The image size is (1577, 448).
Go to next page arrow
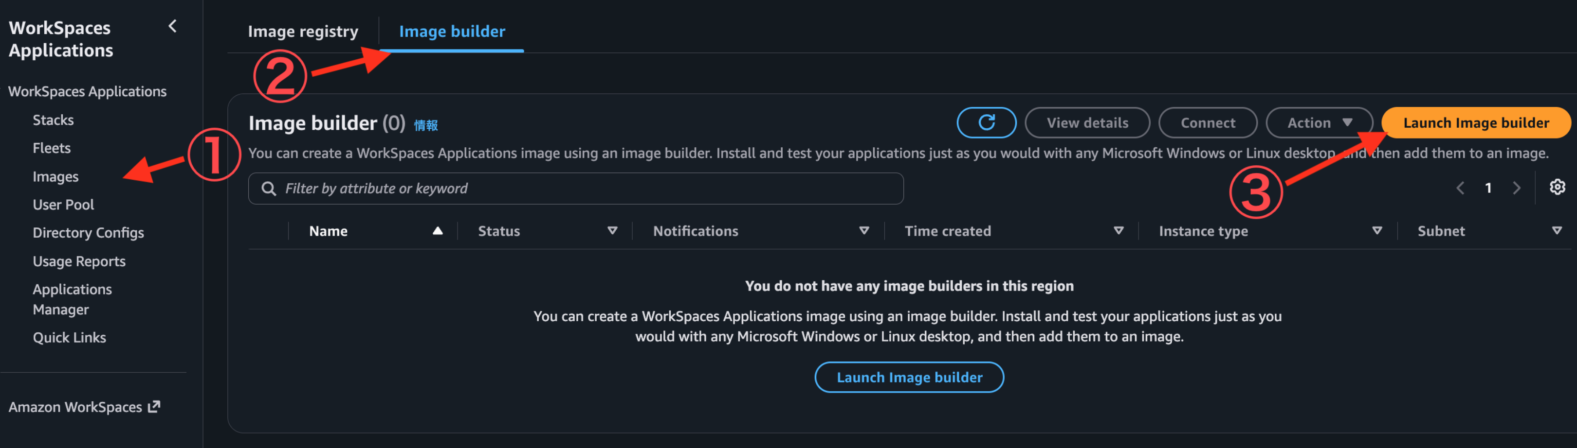point(1516,188)
